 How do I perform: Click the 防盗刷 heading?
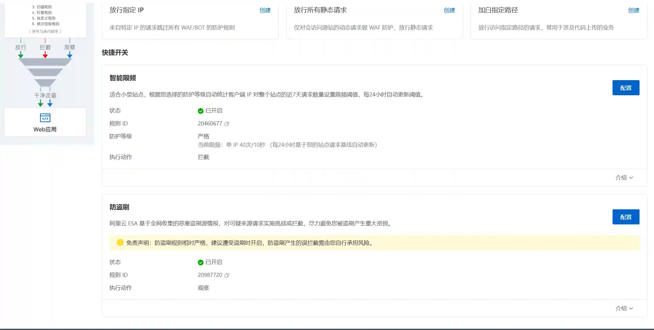click(119, 207)
